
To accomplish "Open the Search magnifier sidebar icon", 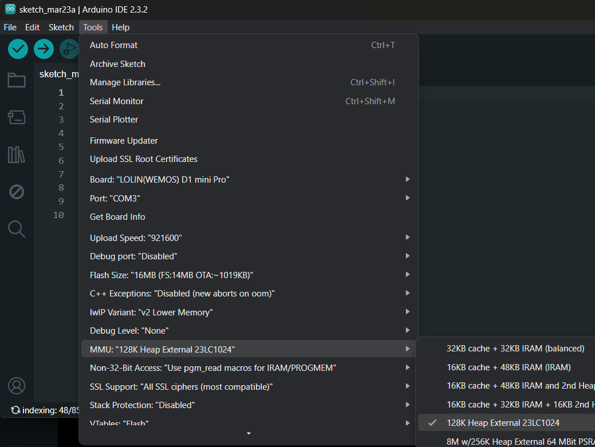I will (16, 229).
